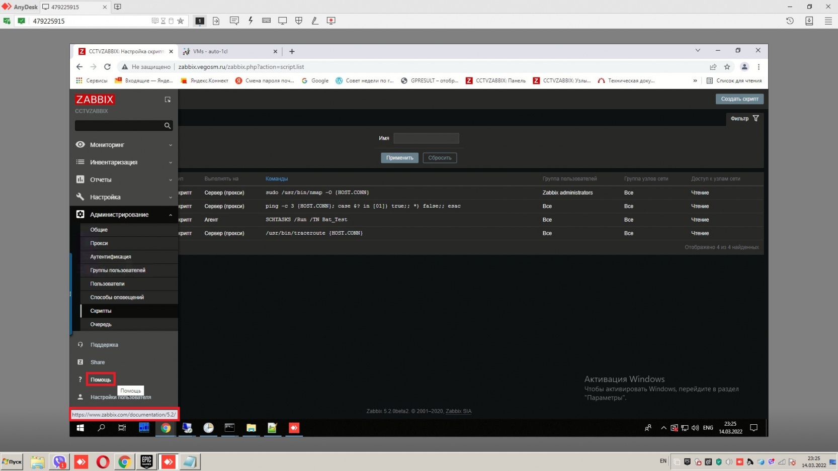The height and width of the screenshot is (471, 838).
Task: Sort scripts by the Команды column header
Action: tap(277, 179)
